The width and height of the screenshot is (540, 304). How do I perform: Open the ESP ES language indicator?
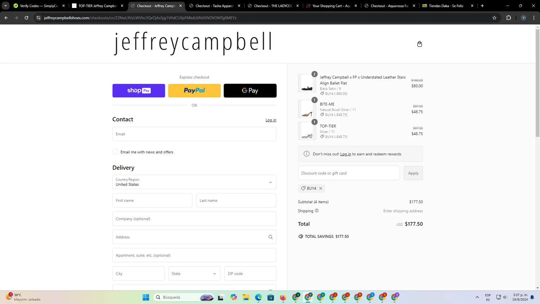coord(488,297)
